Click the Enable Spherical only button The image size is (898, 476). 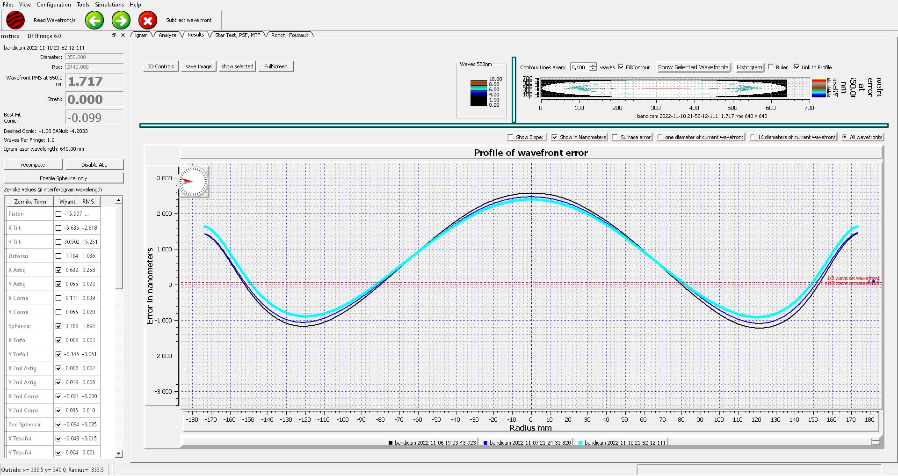(x=64, y=178)
